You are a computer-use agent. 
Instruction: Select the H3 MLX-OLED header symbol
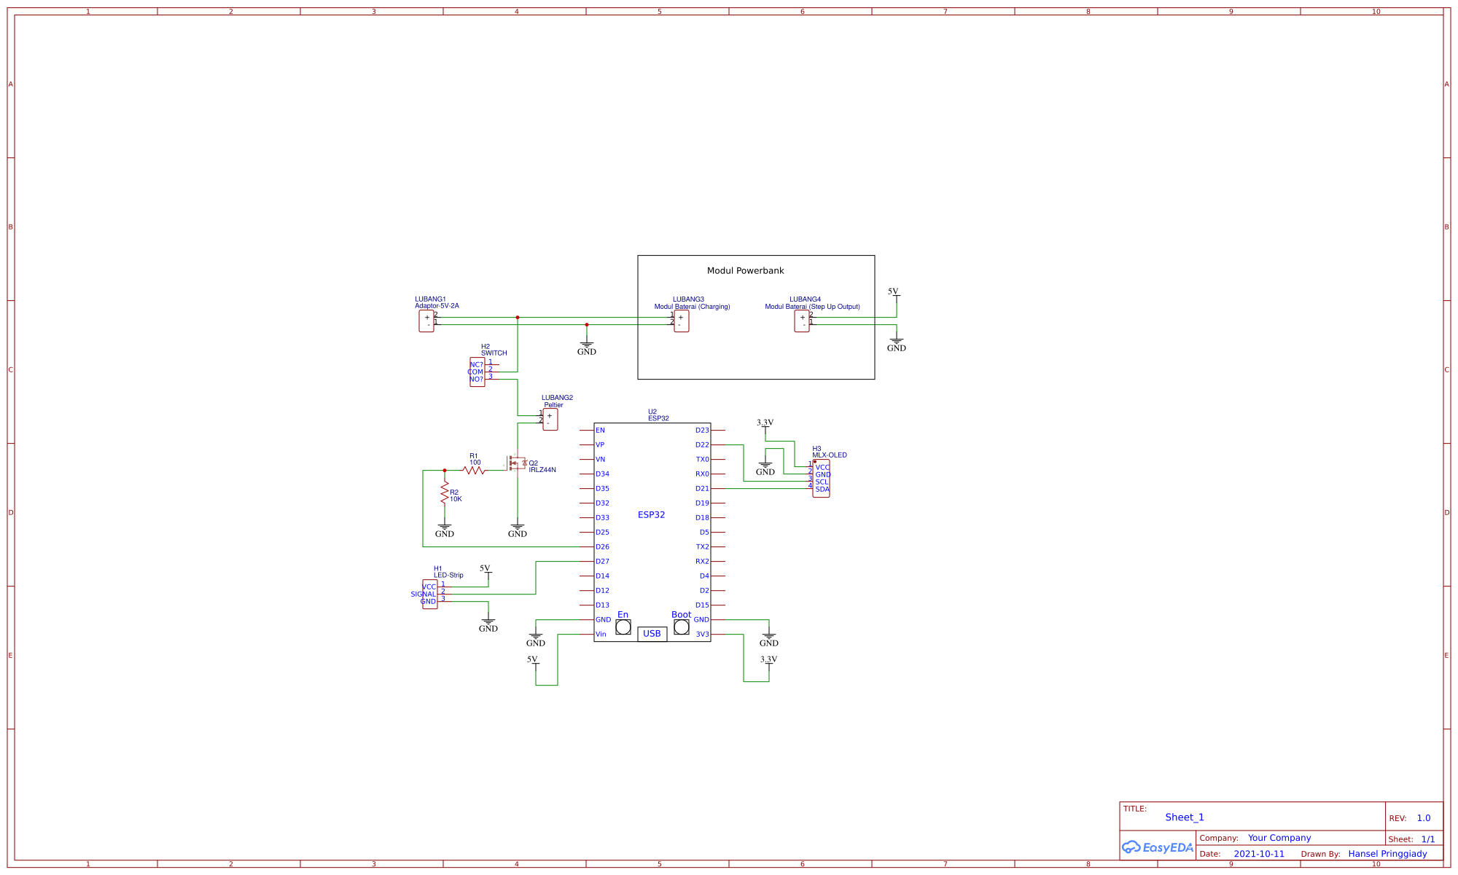pyautogui.click(x=822, y=479)
